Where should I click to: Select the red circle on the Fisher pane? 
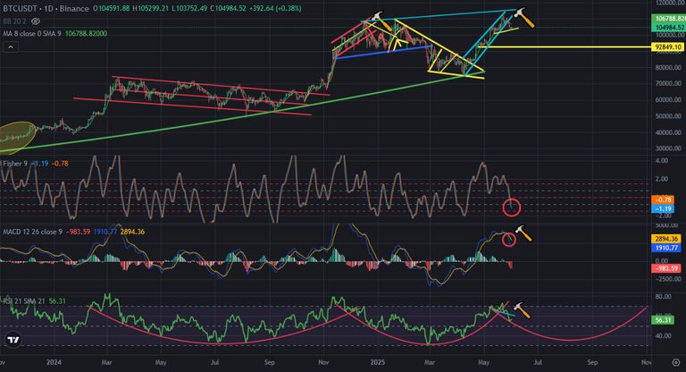pyautogui.click(x=511, y=207)
